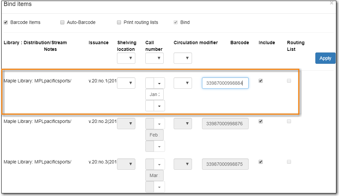This screenshot has width=339, height=196.
Task: Toggle the Barcode Items checkbox
Action: [6, 22]
